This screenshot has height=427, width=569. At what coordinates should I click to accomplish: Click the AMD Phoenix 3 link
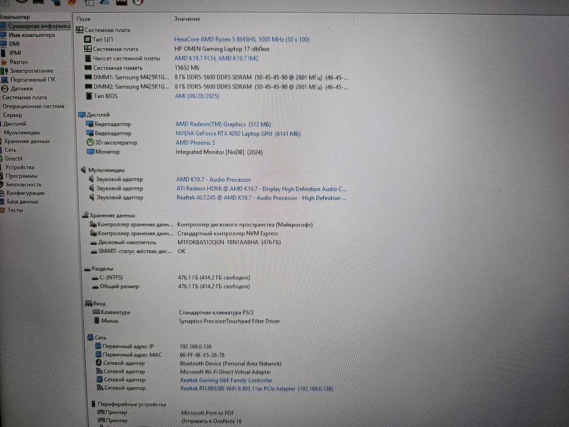coord(195,143)
